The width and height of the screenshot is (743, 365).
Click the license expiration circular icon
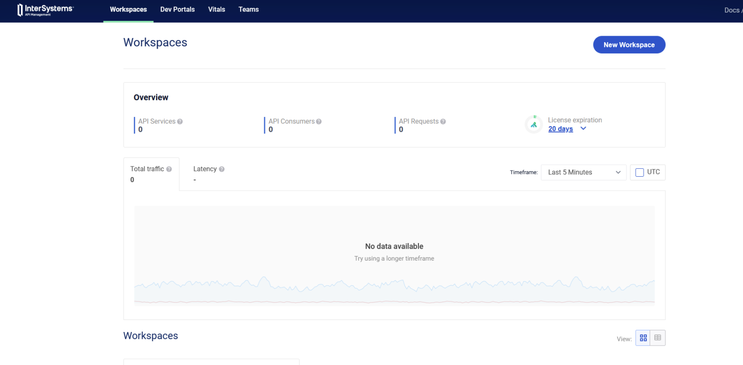pyautogui.click(x=534, y=124)
